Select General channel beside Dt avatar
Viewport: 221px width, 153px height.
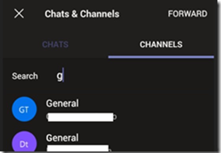point(62,138)
